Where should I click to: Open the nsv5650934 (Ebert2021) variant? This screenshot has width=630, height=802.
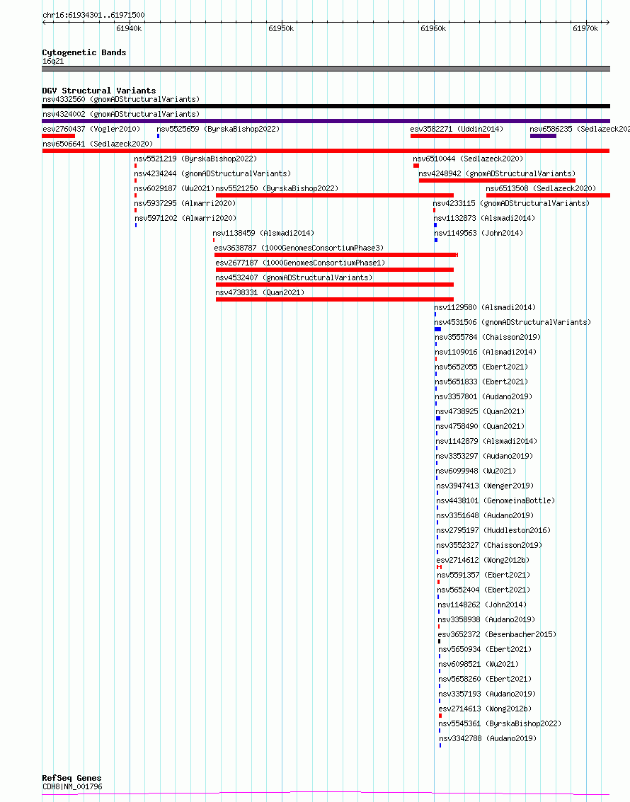(485, 648)
